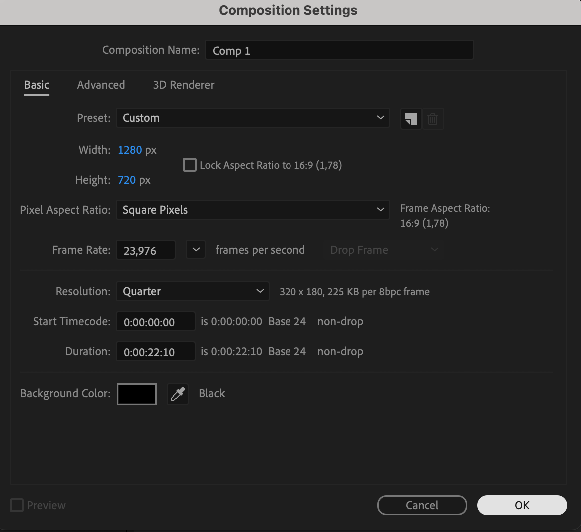
Task: Toggle the Preview checkbox
Action: (x=17, y=505)
